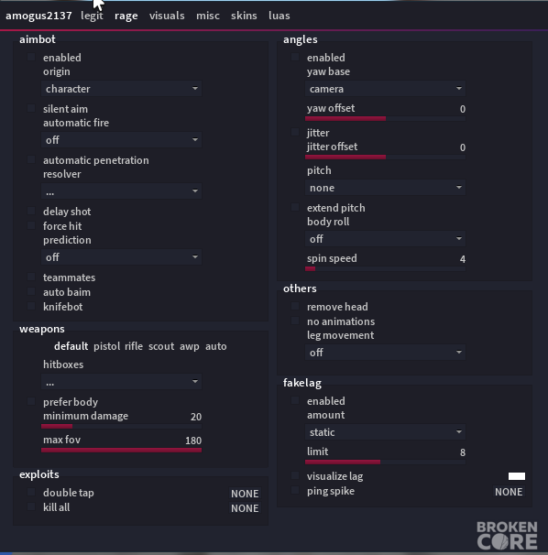
Task: Enable ping spike checkbox
Action: (295, 490)
